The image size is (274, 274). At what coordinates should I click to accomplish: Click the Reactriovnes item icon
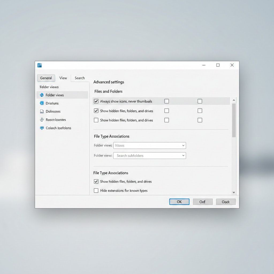pos(41,120)
